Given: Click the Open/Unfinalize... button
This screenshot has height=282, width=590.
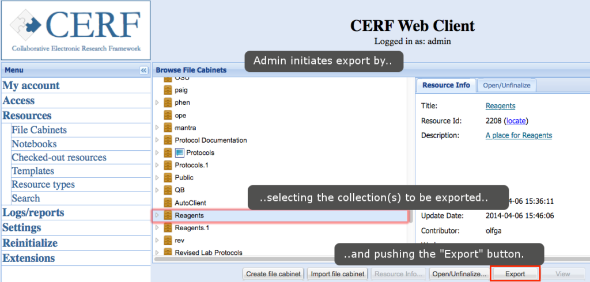Looking at the screenshot, I should tap(459, 274).
